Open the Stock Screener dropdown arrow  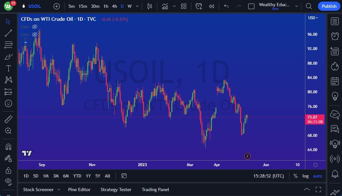pyautogui.click(x=59, y=189)
